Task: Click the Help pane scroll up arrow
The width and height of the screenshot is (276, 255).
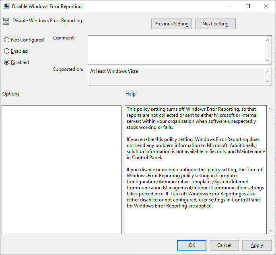Action: click(x=270, y=109)
